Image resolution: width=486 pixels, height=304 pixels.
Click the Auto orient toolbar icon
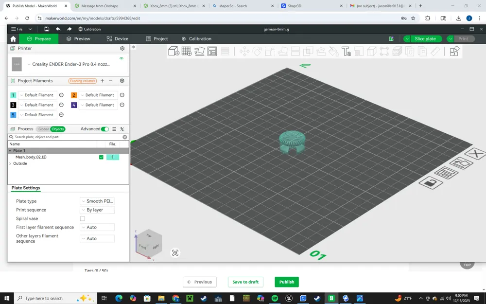(x=199, y=51)
